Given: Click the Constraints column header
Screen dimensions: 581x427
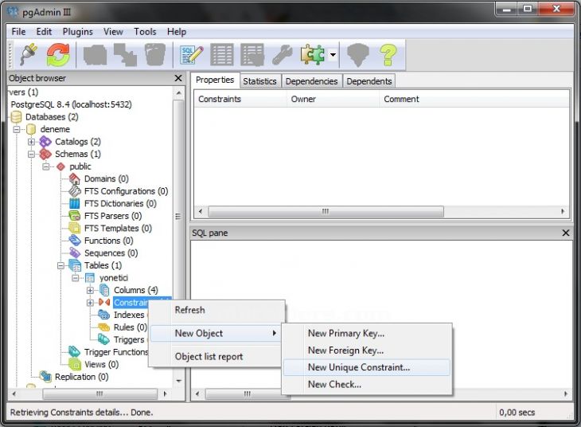Looking at the screenshot, I should pos(240,99).
